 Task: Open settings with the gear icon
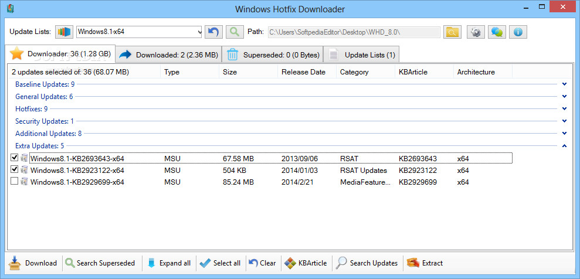(x=476, y=32)
